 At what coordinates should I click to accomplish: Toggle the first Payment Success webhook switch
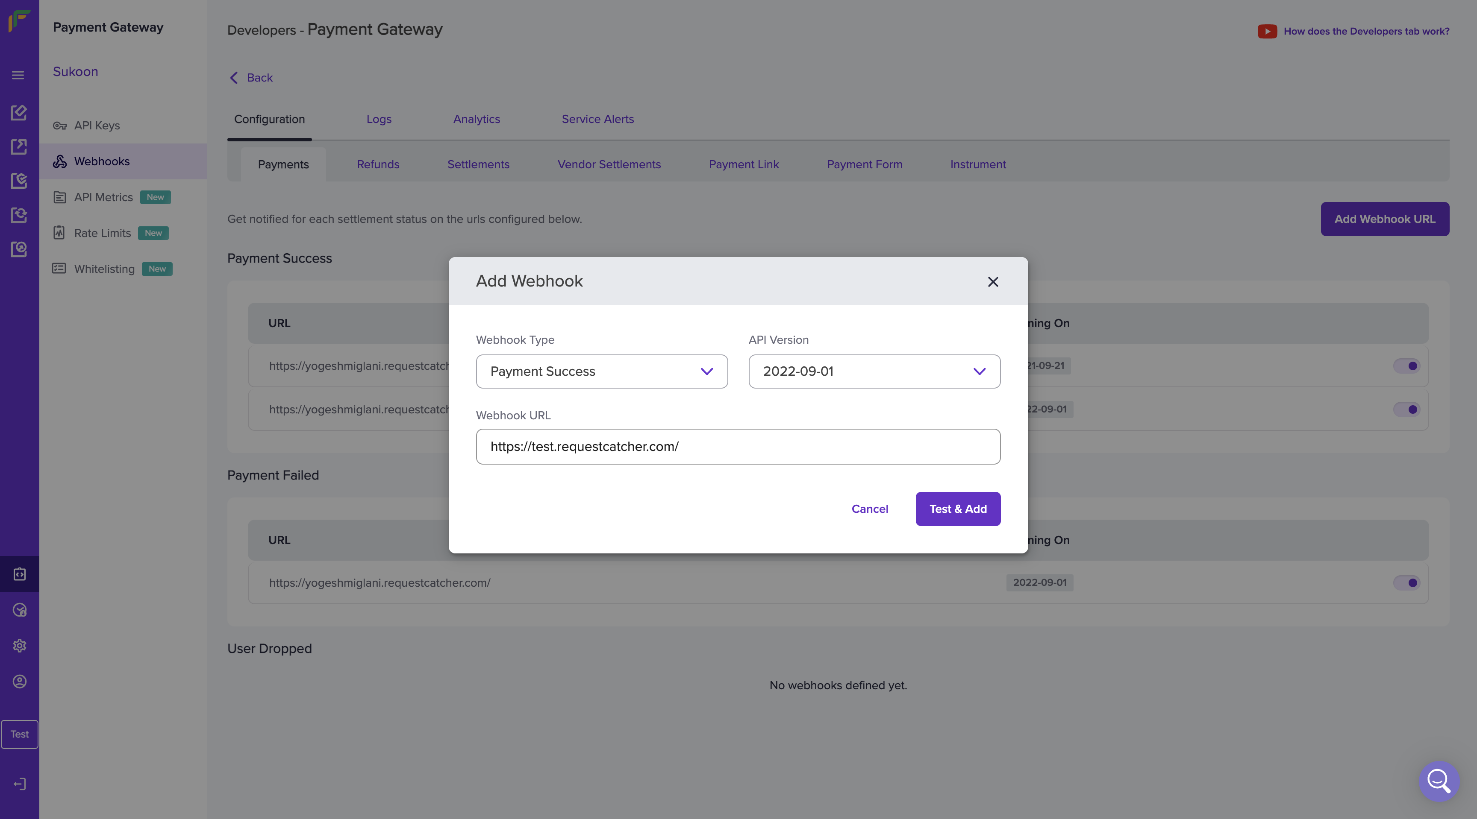1406,366
